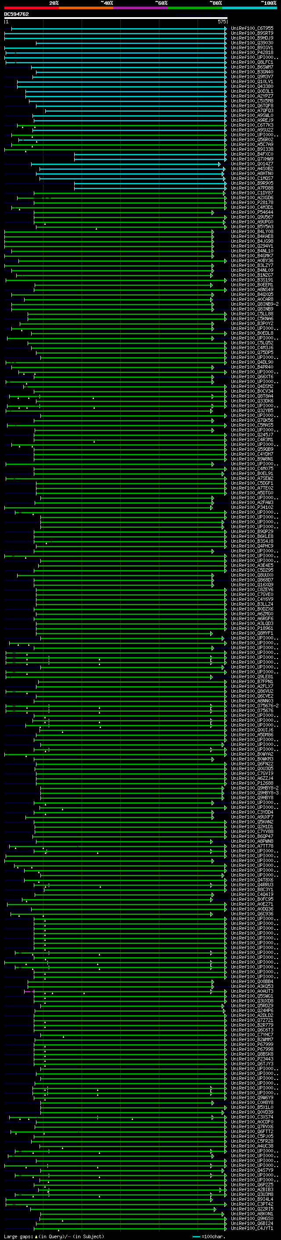The image size is (281, 1240).
Task: Click the green alignment bar for UniRef100_B4LY08
Action: [x=109, y=231]
